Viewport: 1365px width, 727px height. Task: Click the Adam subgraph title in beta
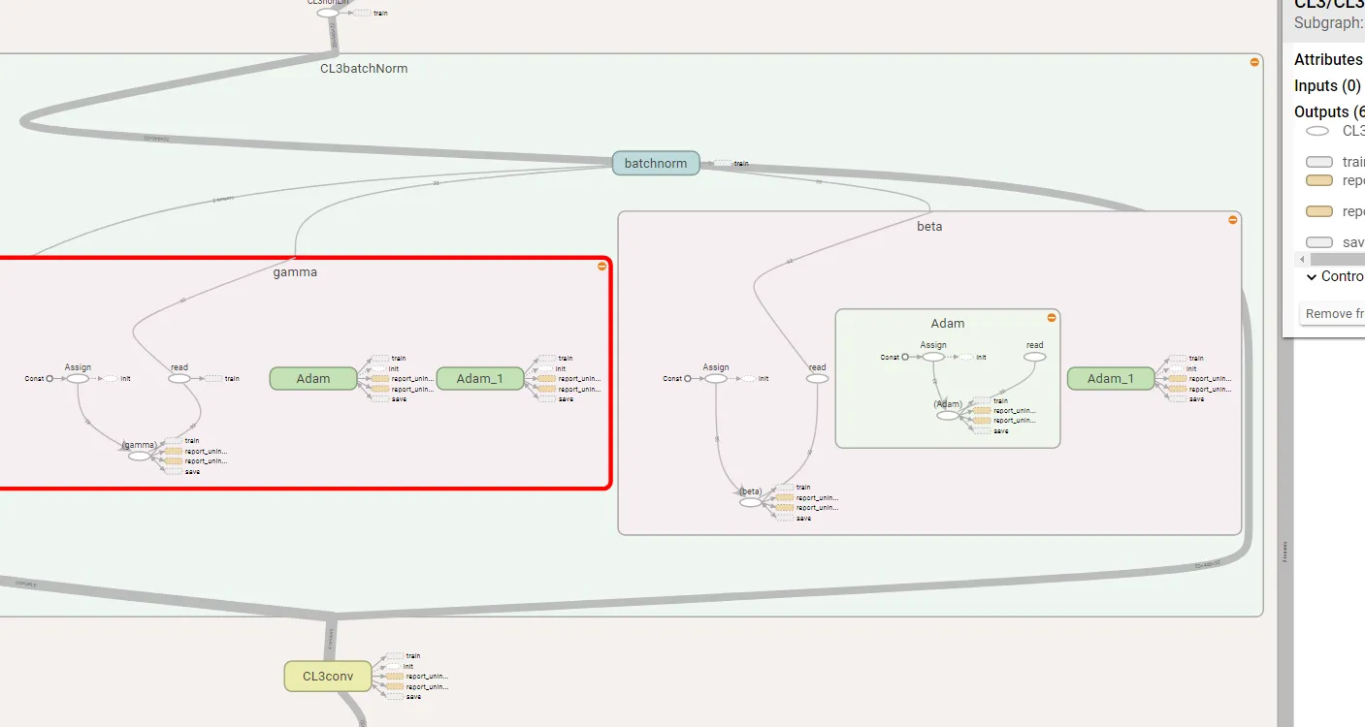point(948,324)
